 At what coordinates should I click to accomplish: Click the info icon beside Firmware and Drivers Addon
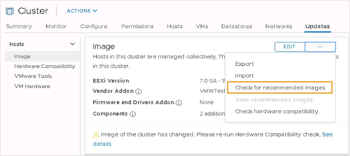coord(179,103)
